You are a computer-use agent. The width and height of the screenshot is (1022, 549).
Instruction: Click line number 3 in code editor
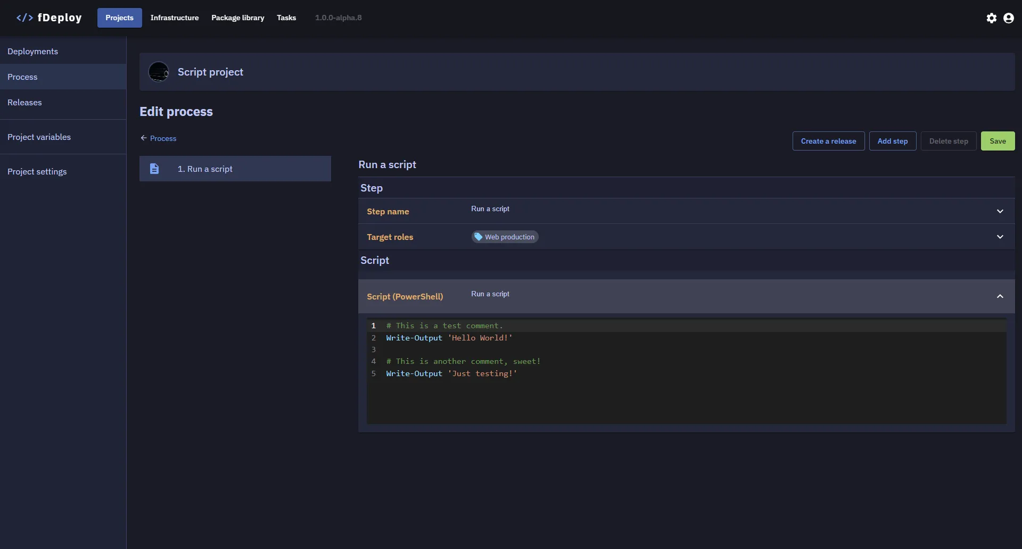pos(374,350)
